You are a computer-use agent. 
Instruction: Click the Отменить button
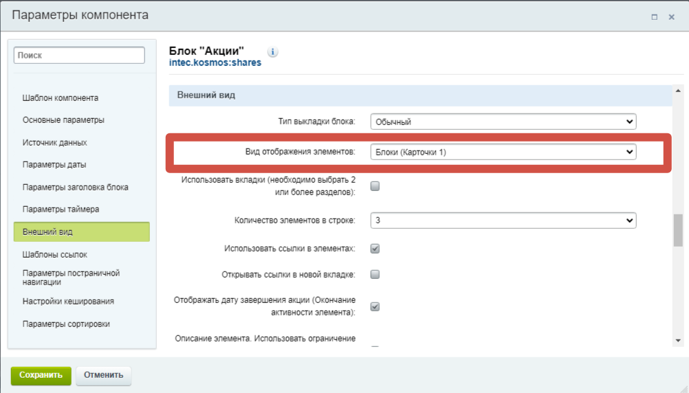tap(104, 375)
